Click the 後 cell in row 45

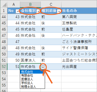[51, 23]
